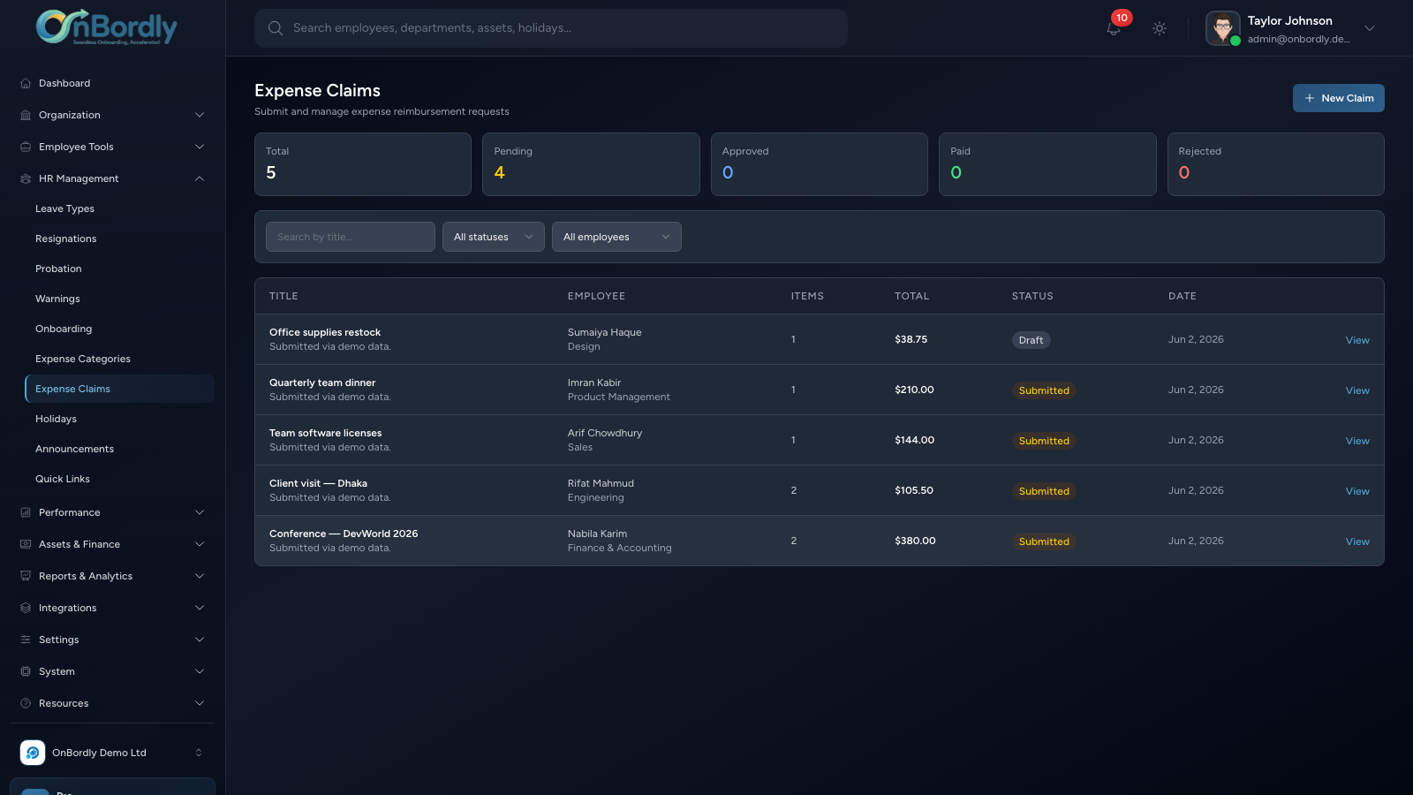The width and height of the screenshot is (1413, 795).
Task: Select Expense Claims menu item
Action: pos(119,389)
